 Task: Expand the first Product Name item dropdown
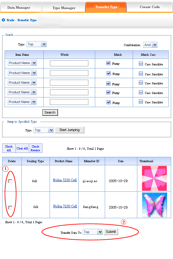[x=22, y=63]
